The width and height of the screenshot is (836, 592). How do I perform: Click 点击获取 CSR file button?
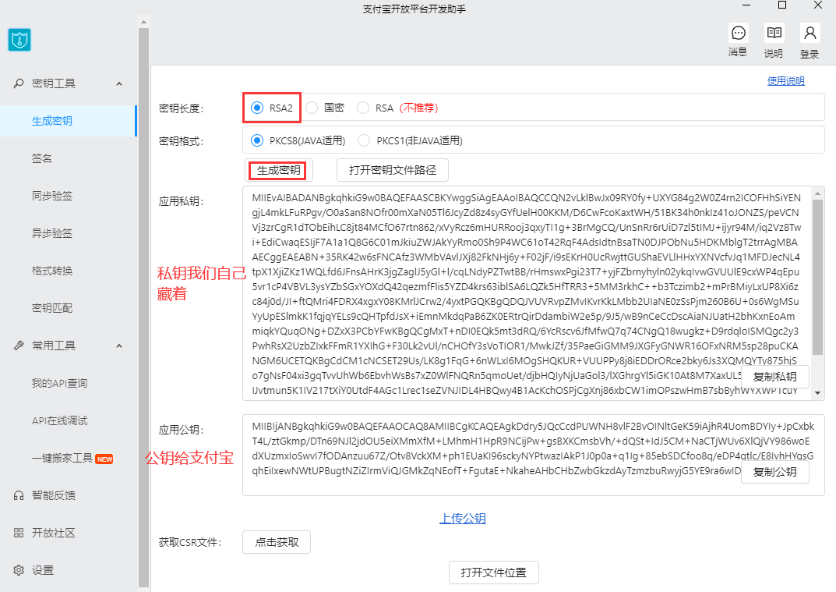(277, 542)
